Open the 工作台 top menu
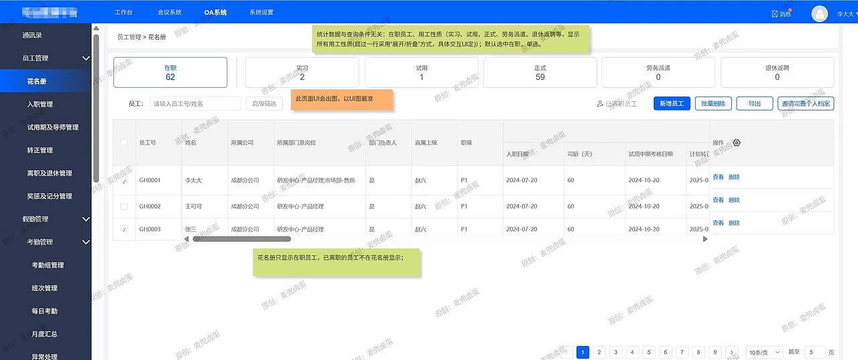 tap(123, 12)
